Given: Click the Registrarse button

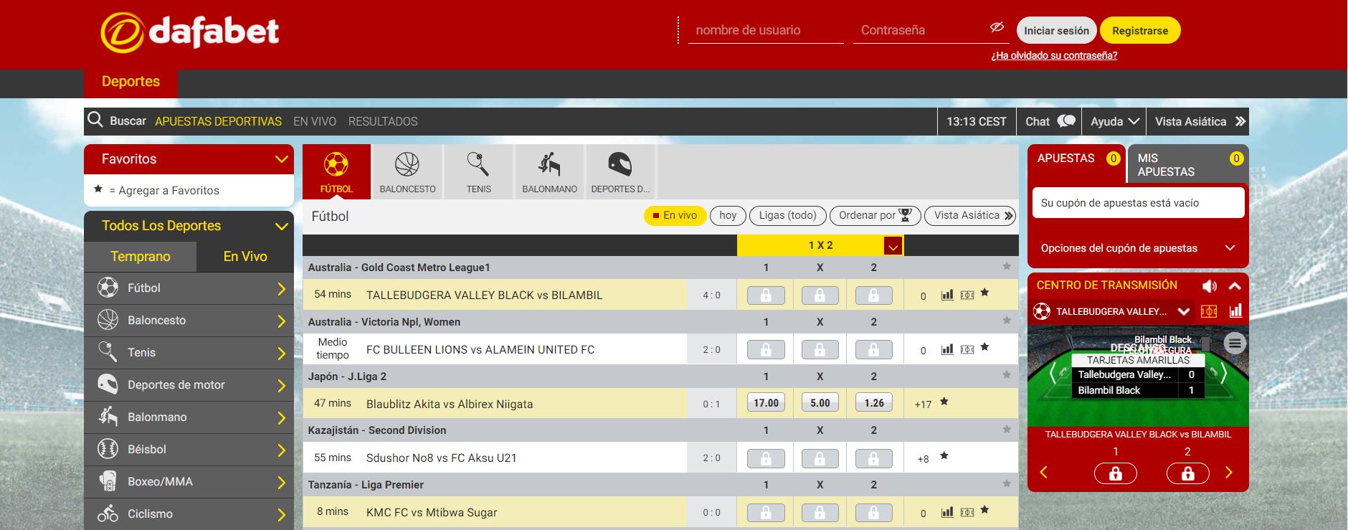Looking at the screenshot, I should tap(1140, 31).
